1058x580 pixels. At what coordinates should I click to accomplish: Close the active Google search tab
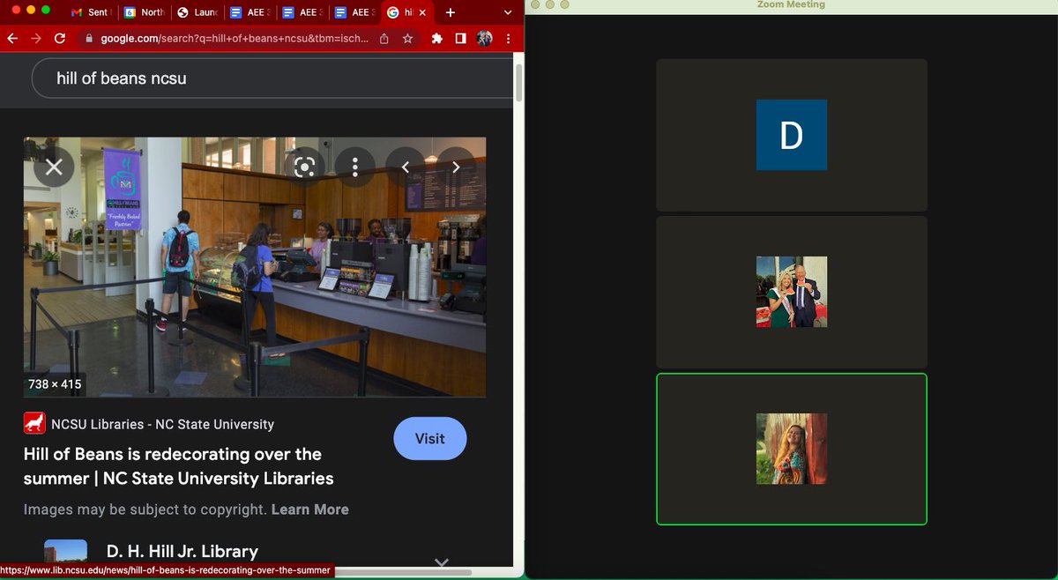coord(421,12)
